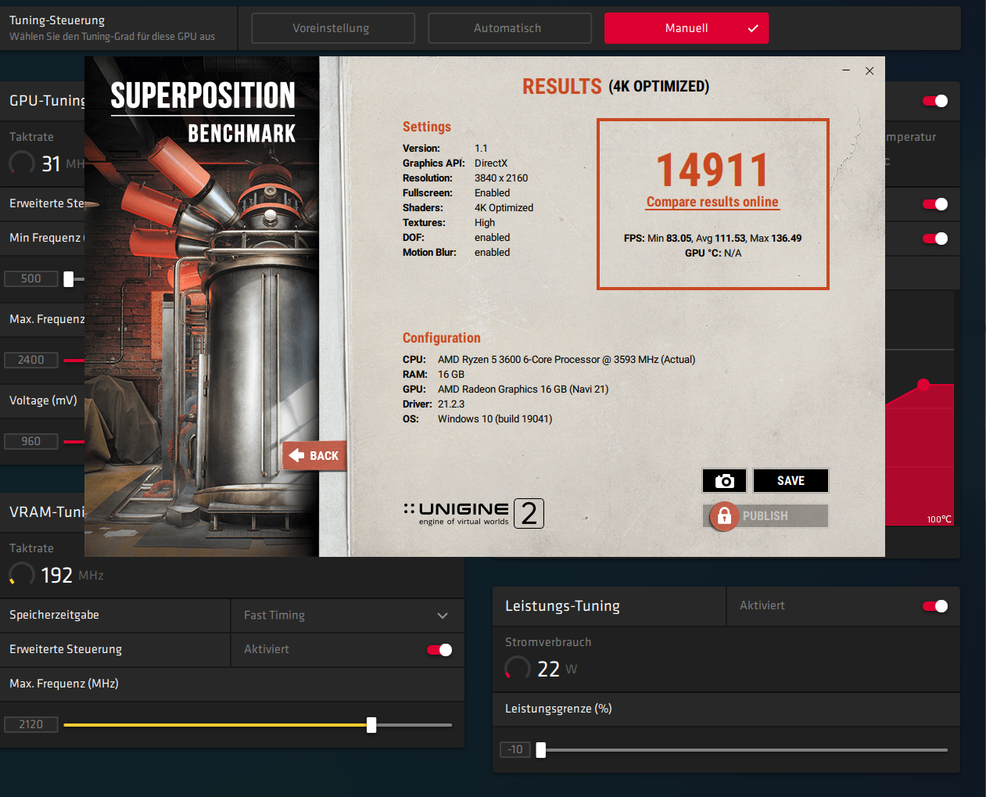Viewport: 986px width, 797px height.
Task: Click the Unigine 2 engine logo
Action: 474,514
